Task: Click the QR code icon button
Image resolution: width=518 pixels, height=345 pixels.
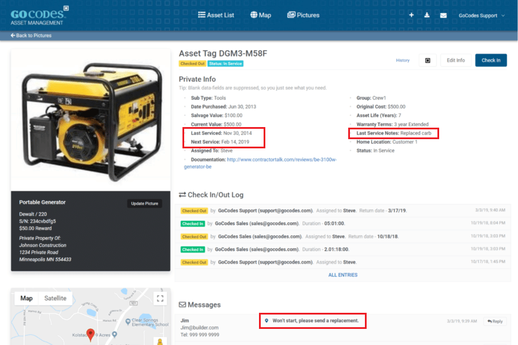Action: pos(427,60)
